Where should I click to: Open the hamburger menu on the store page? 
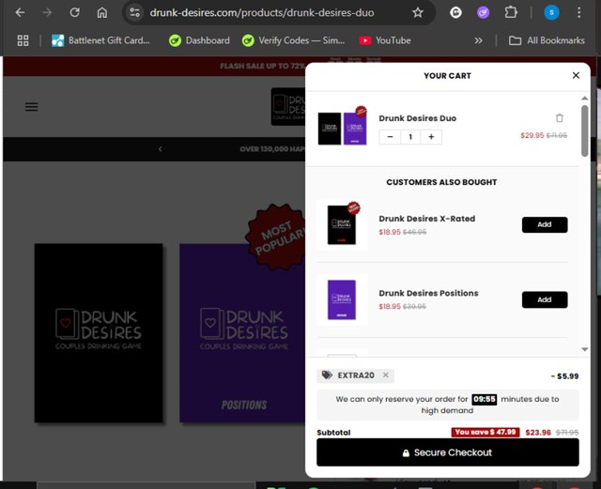pyautogui.click(x=31, y=107)
